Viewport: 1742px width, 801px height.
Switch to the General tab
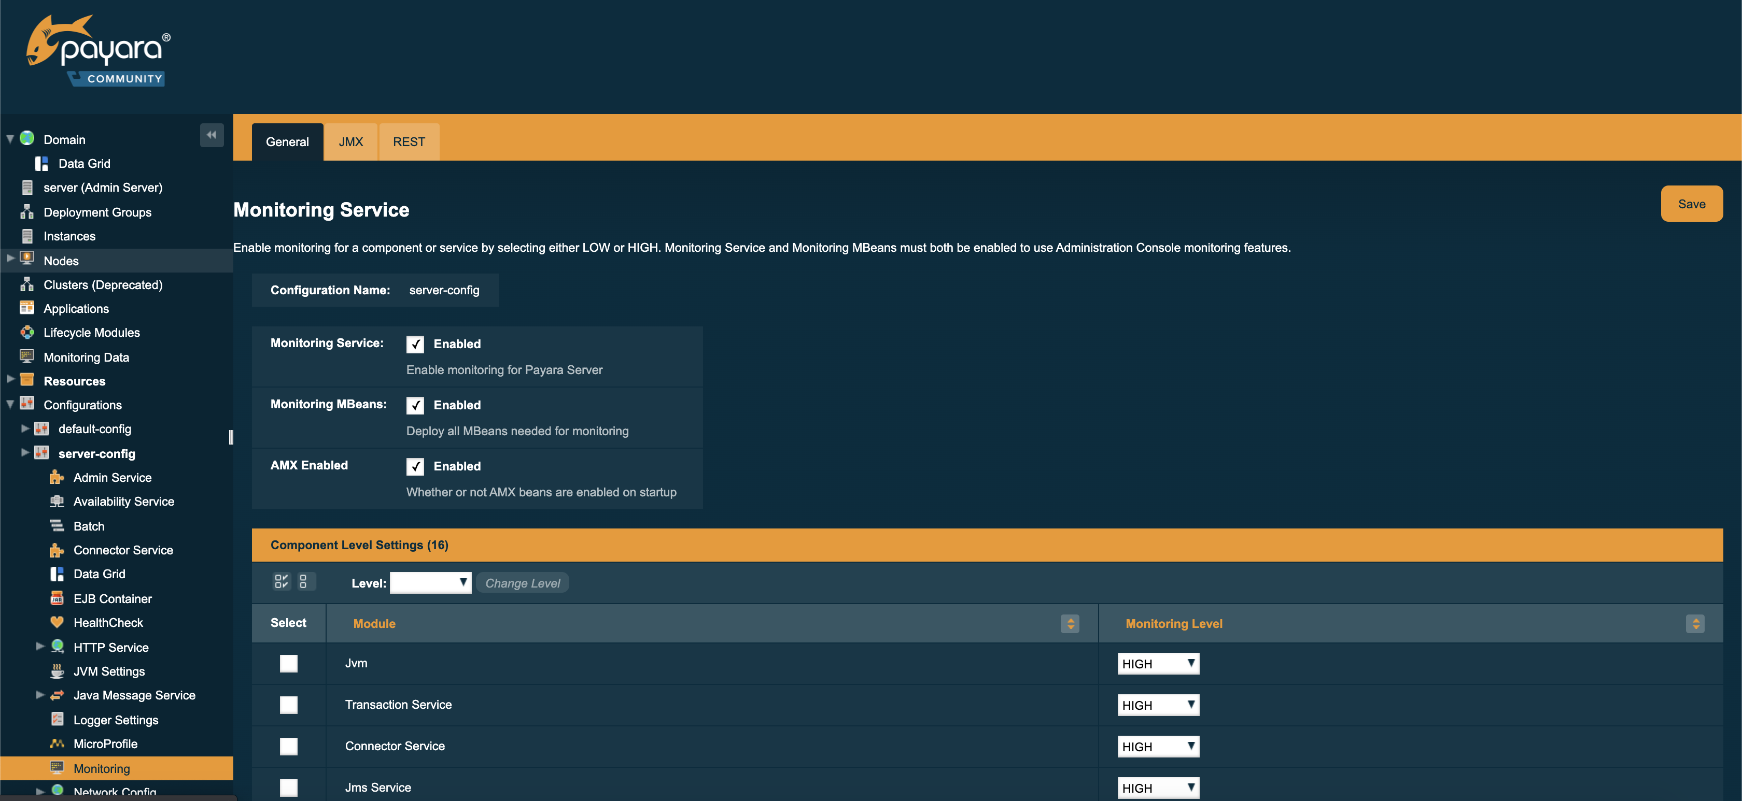pos(287,142)
